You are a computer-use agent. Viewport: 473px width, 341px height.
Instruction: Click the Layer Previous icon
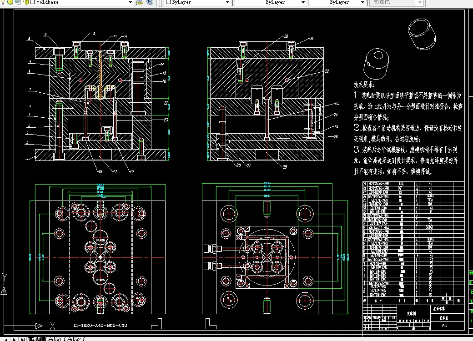pyautogui.click(x=150, y=2)
